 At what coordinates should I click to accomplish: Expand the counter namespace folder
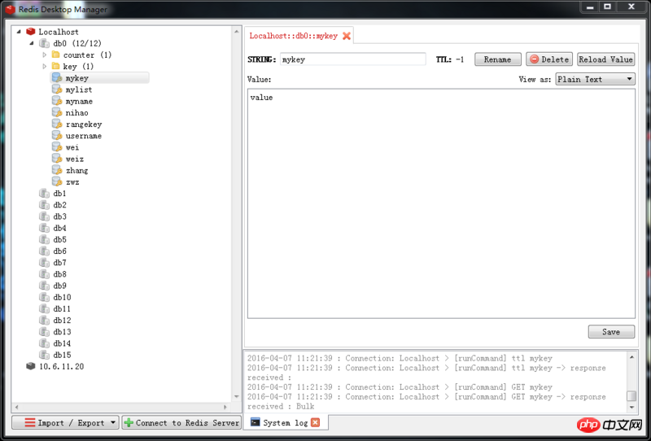point(45,55)
